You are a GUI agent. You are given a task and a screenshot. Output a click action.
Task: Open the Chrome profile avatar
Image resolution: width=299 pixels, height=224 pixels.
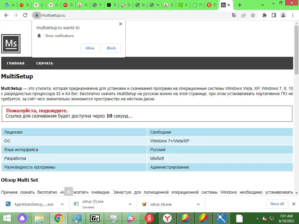(283, 15)
